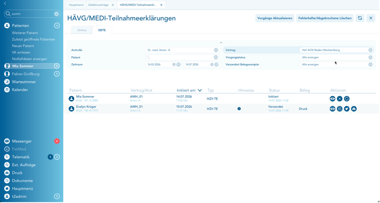
Task: View Evelyn Krüger's entry with eye icon
Action: coord(333,109)
